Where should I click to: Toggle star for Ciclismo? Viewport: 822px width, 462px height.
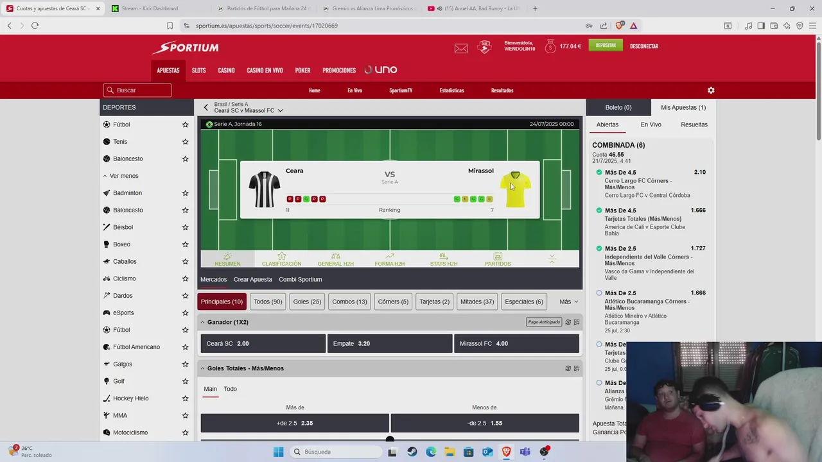point(185,278)
